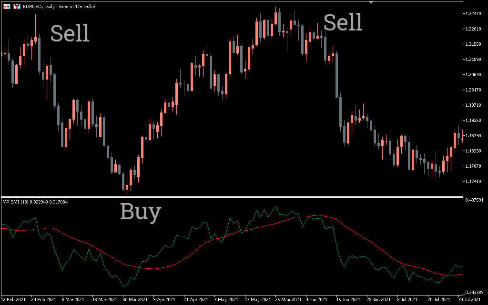Click the 0.343389 indicator scale value
This screenshot has width=488, height=305.
pyautogui.click(x=474, y=293)
